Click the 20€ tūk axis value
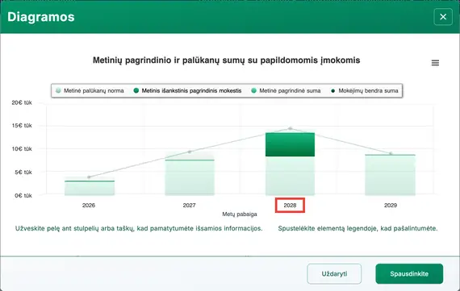 coord(22,102)
